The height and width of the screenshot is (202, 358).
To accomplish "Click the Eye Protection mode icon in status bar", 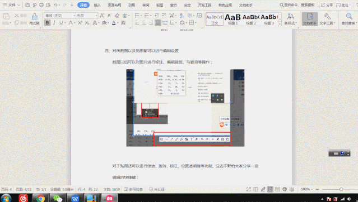I will [x=292, y=189].
